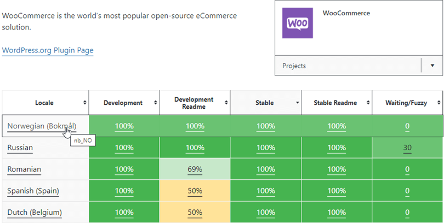
Task: Open the Russian locale link
Action: click(x=20, y=148)
